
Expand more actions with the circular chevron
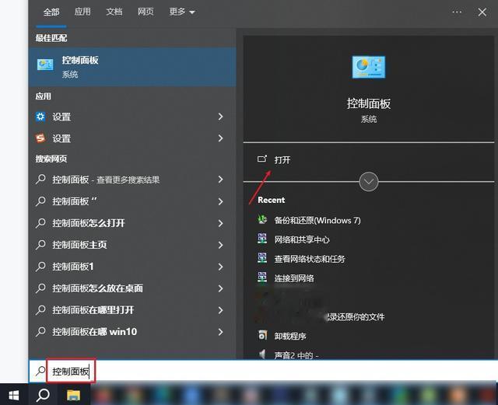click(x=368, y=182)
